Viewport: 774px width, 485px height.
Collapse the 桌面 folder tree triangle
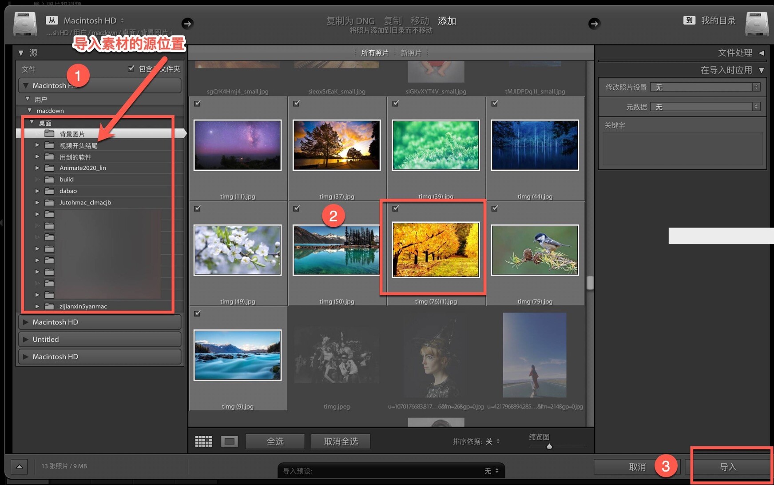(x=32, y=122)
